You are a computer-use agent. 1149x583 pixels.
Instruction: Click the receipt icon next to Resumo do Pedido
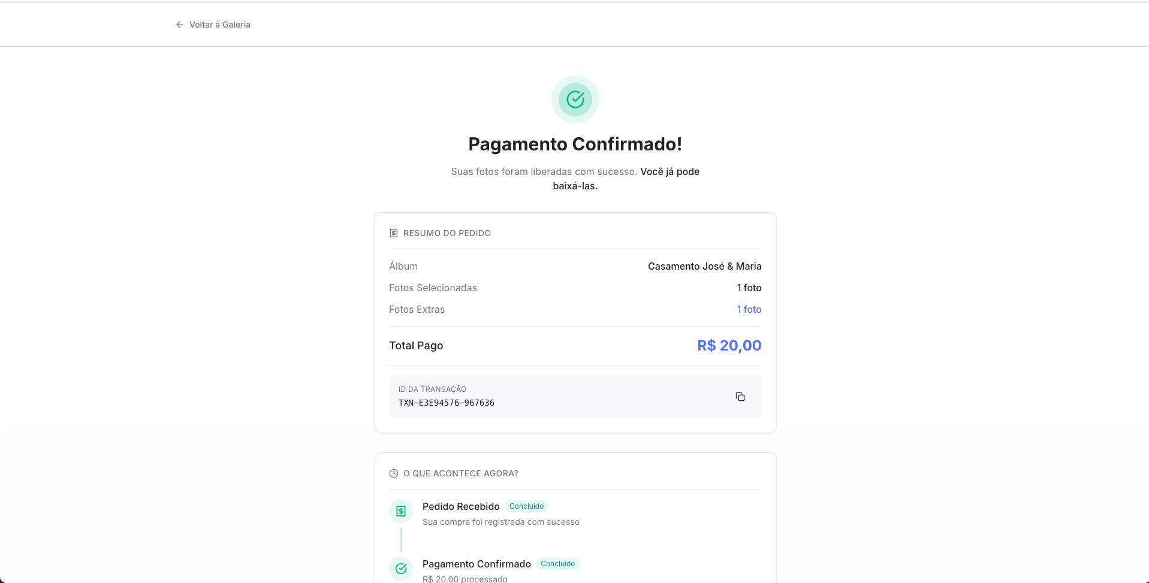[x=394, y=233]
